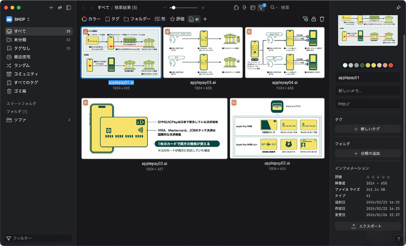The width and height of the screenshot is (406, 246).
Task: Click the plus icon to add new item
Action: coord(51,8)
